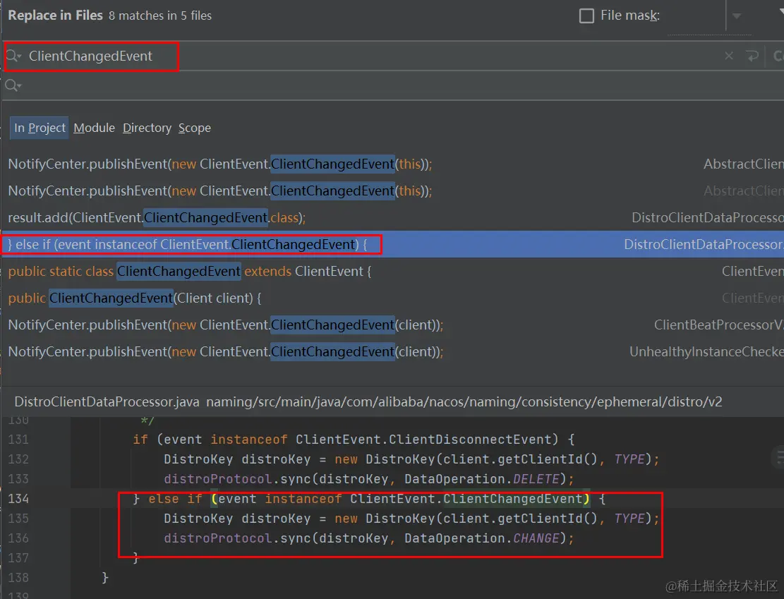Select result 'public ClientChangedEvent(Client client) {'
Image resolution: width=784 pixels, height=599 pixels.
pos(393,298)
